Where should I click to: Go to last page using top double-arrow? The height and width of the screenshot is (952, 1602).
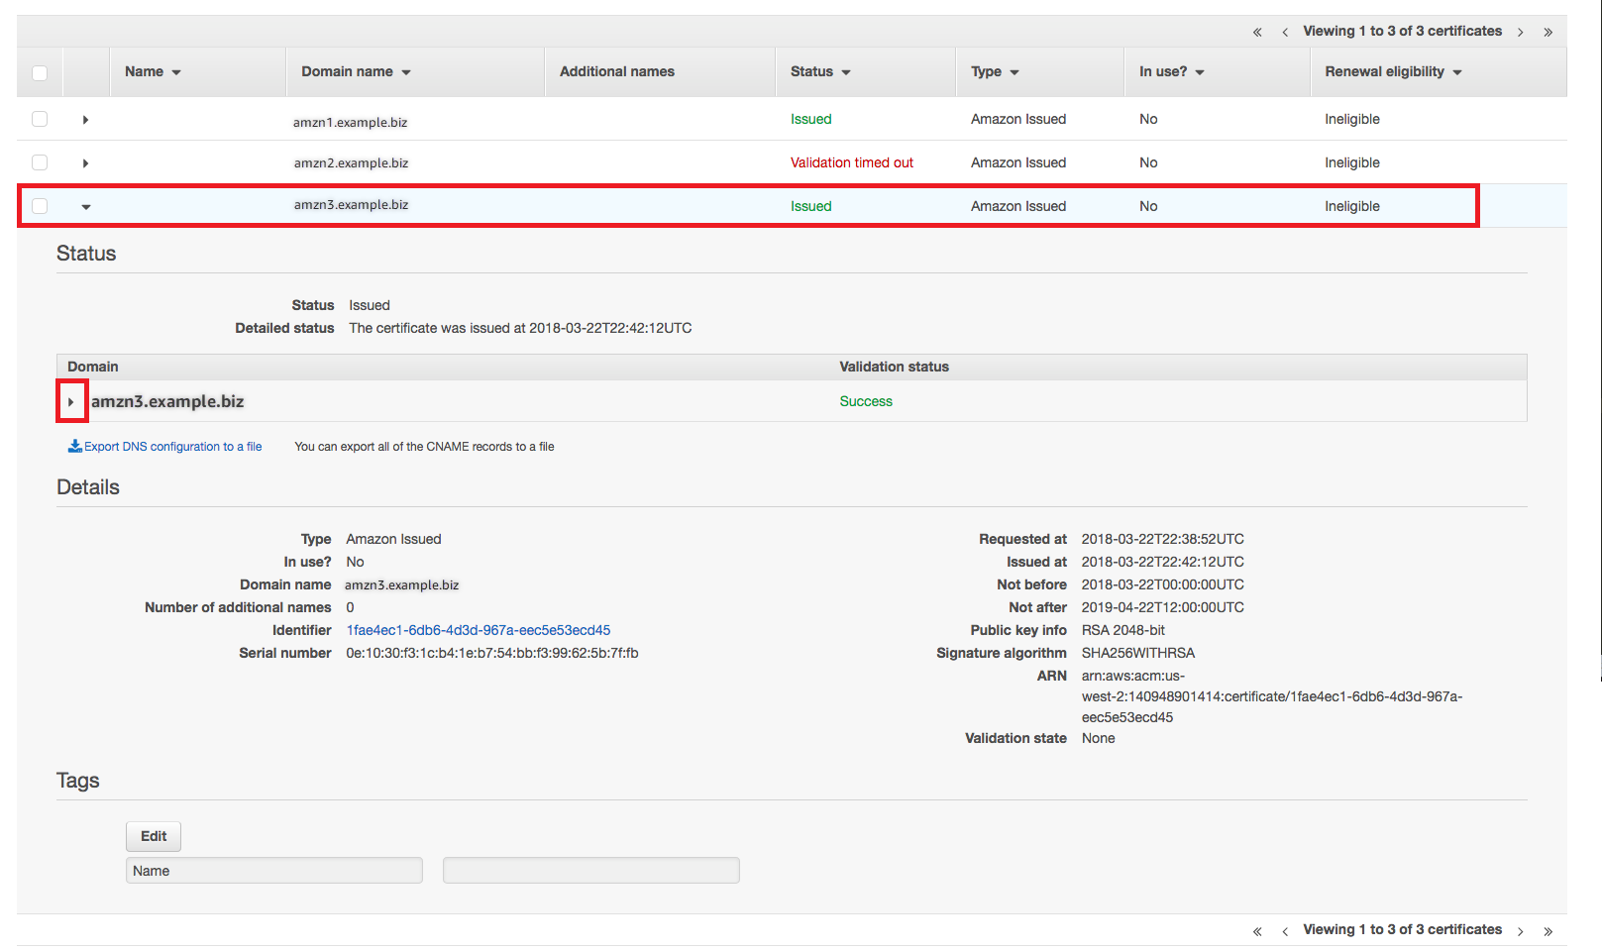point(1548,31)
